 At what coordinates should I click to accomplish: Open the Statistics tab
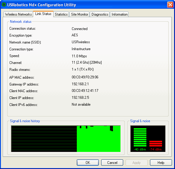[61, 14]
